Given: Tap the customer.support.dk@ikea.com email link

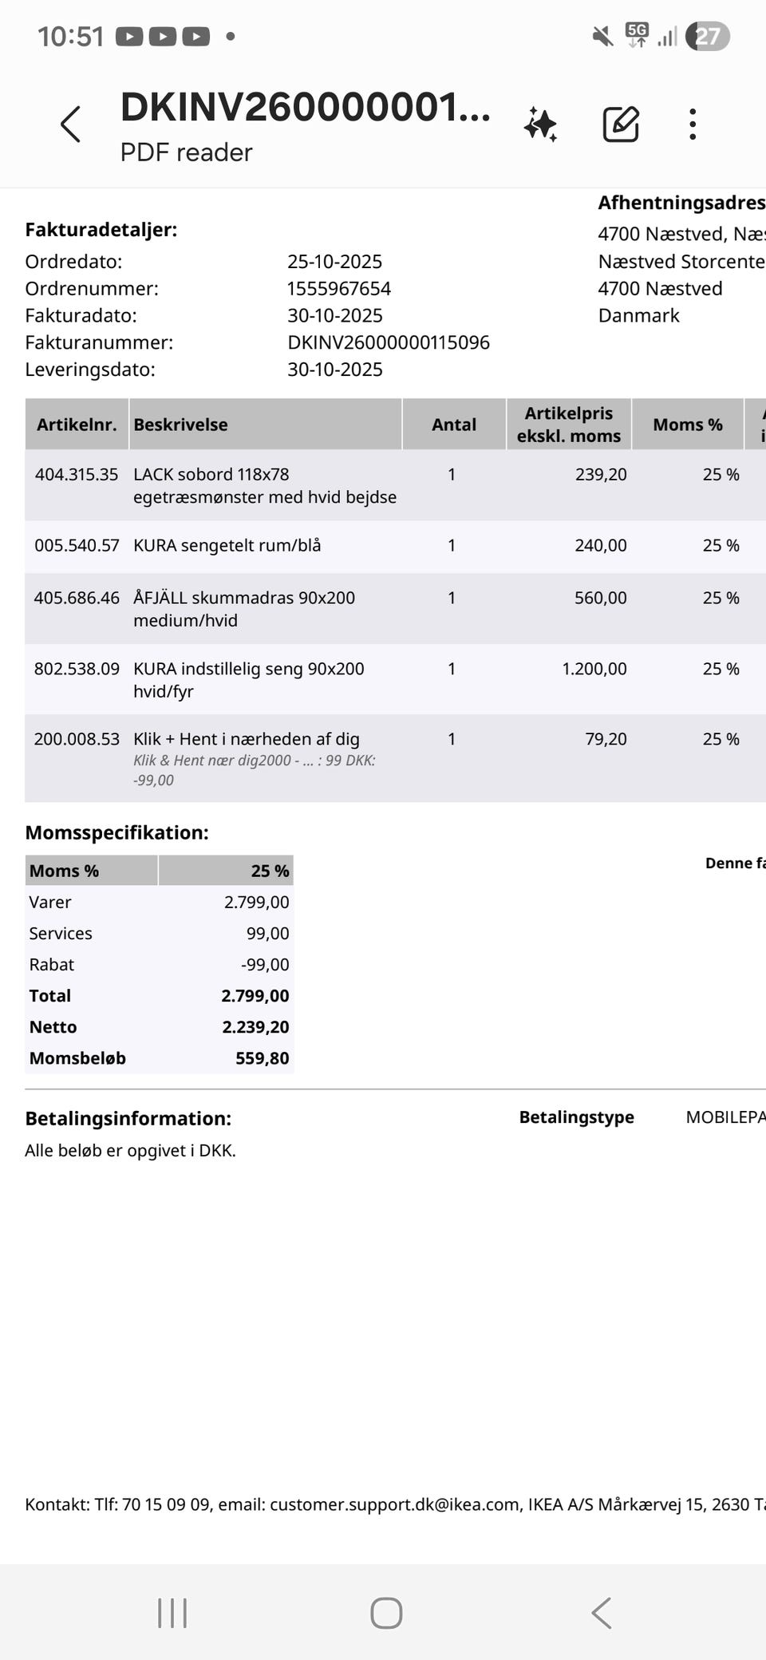Looking at the screenshot, I should (x=394, y=1504).
